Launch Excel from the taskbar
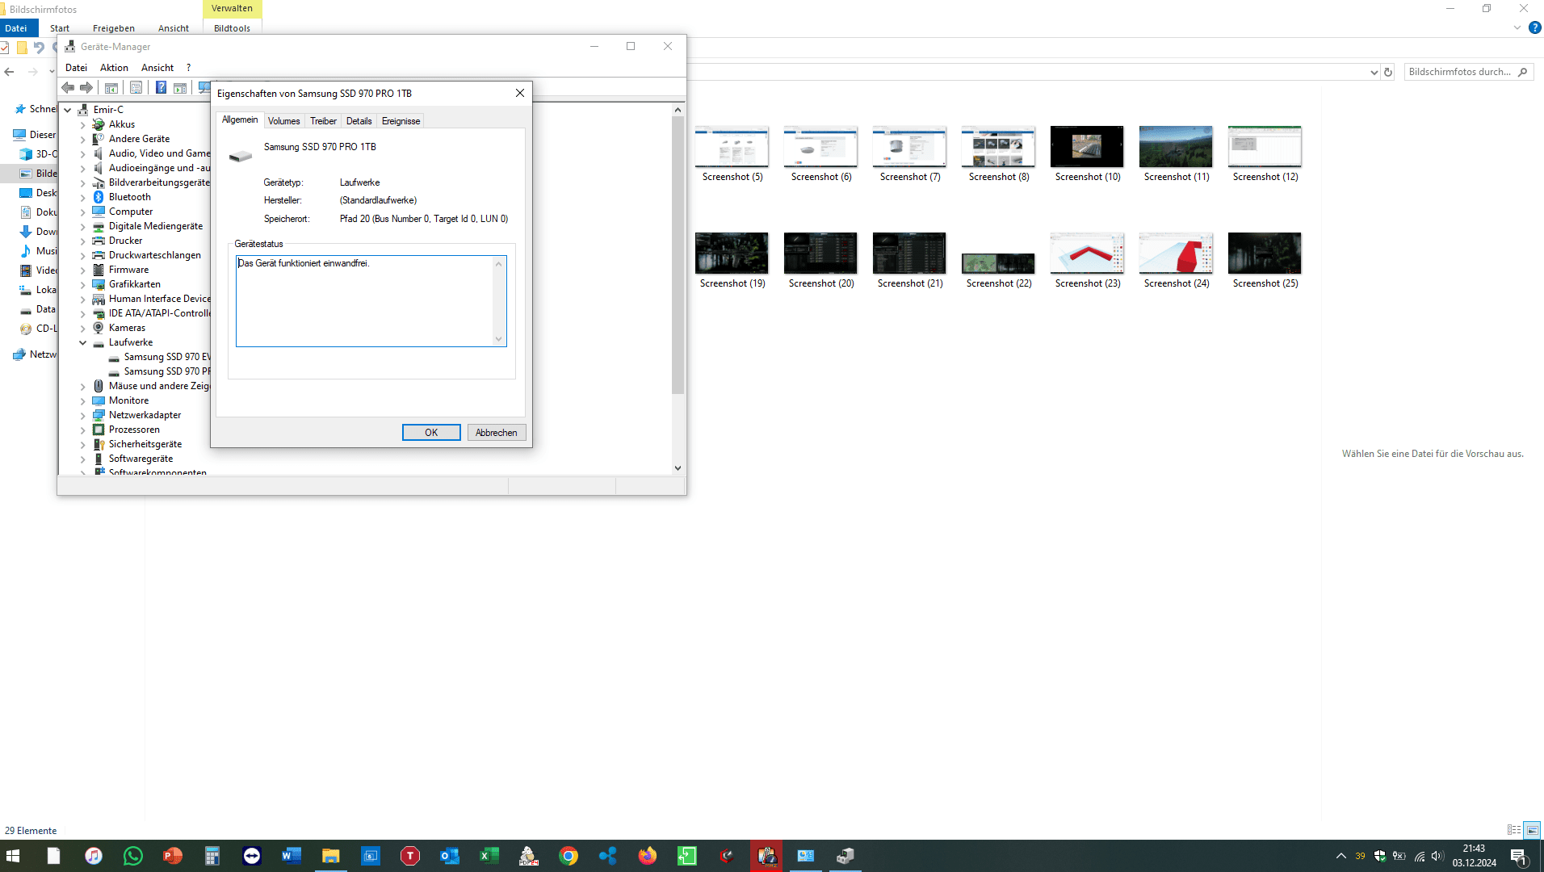Viewport: 1544px width, 872px height. (x=489, y=856)
